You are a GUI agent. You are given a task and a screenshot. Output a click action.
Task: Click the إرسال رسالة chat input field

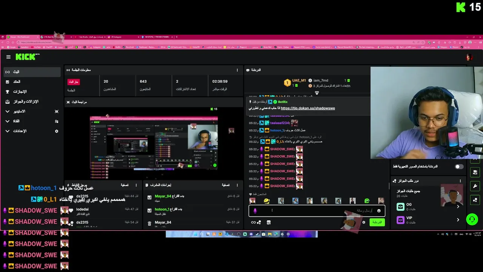point(317,211)
